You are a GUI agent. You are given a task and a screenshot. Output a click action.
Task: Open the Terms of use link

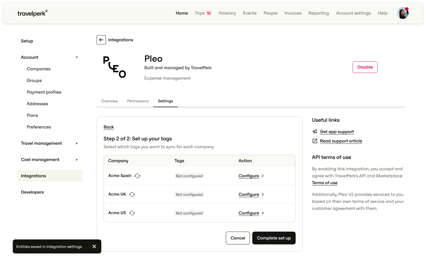325,183
